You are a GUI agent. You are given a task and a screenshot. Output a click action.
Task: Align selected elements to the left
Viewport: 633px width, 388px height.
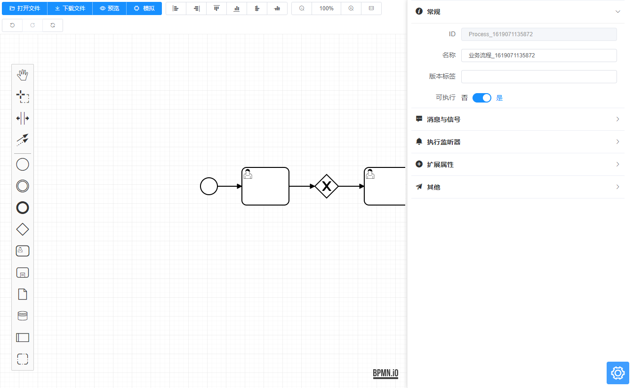click(176, 8)
